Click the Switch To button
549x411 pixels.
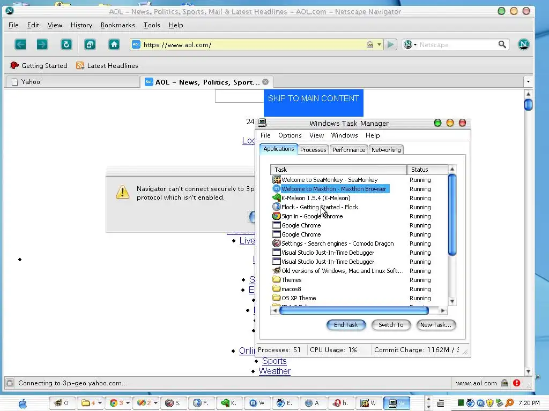(x=391, y=325)
